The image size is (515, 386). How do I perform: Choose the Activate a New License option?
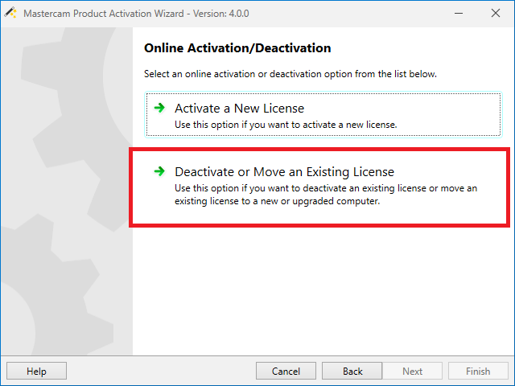[x=240, y=108]
